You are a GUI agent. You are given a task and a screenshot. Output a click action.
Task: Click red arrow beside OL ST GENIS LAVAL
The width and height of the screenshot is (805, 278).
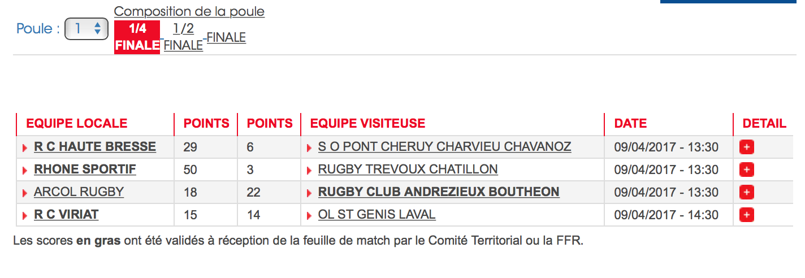[x=309, y=216]
